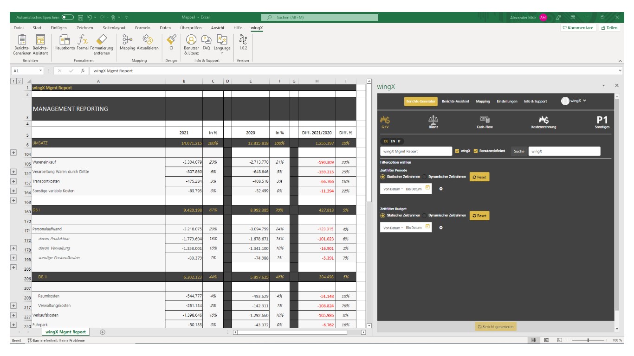Open the CI design paintbrush tool

(171, 40)
